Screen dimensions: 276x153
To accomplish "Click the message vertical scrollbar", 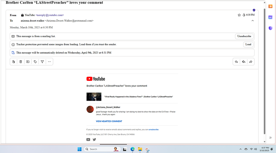I will tap(264, 71).
